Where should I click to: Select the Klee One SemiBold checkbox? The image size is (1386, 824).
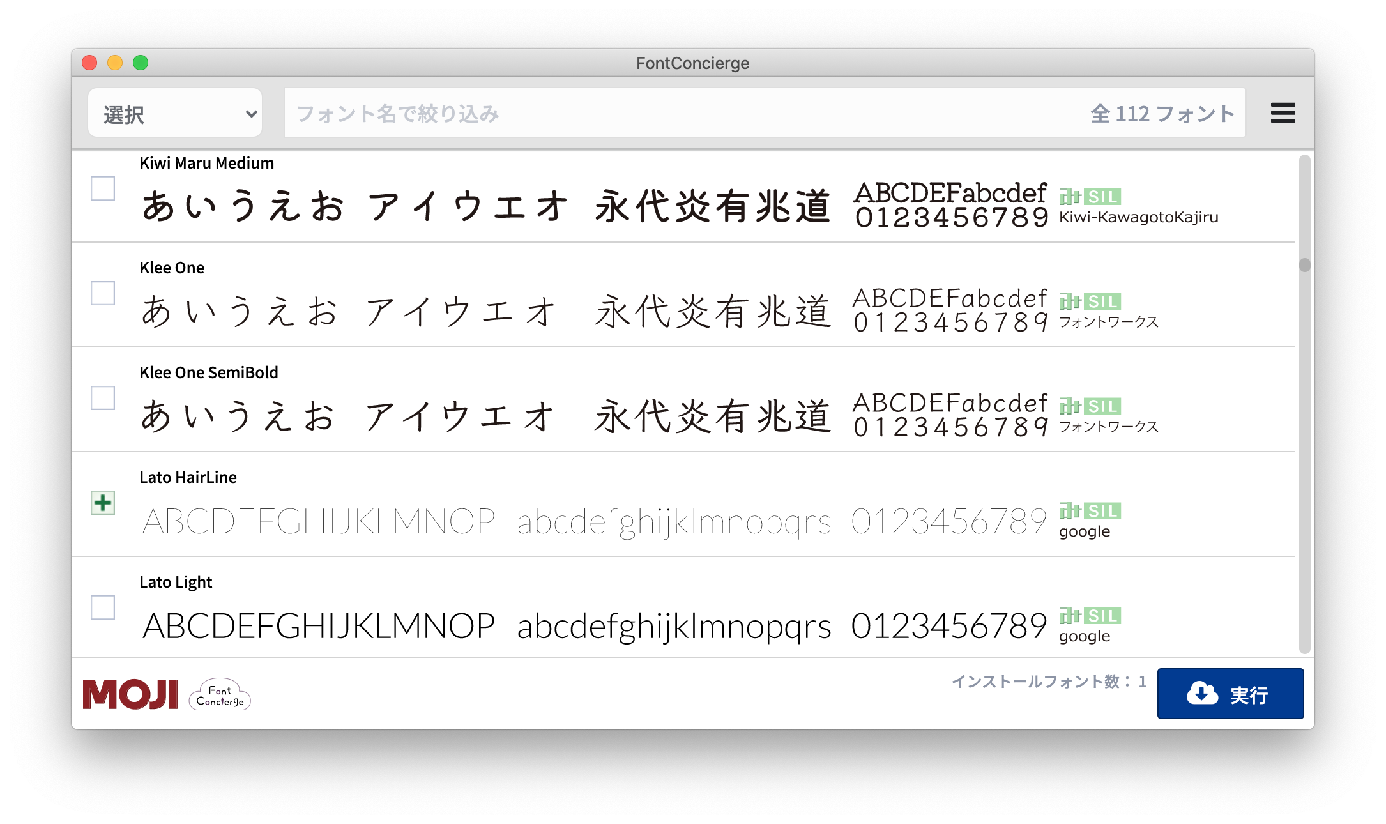[x=103, y=398]
